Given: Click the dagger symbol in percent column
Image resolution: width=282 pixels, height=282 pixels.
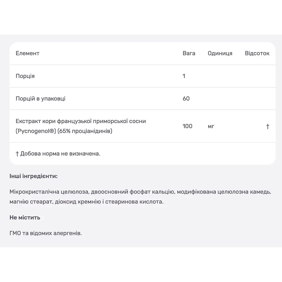Looking at the screenshot, I should (x=268, y=126).
